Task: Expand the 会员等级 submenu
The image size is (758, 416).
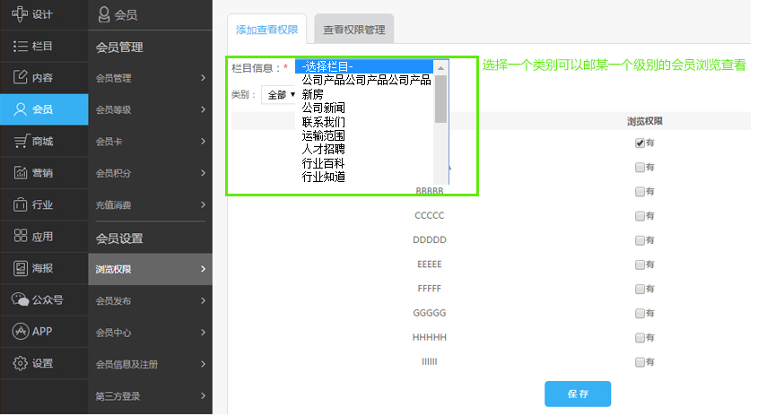Action: 152,109
